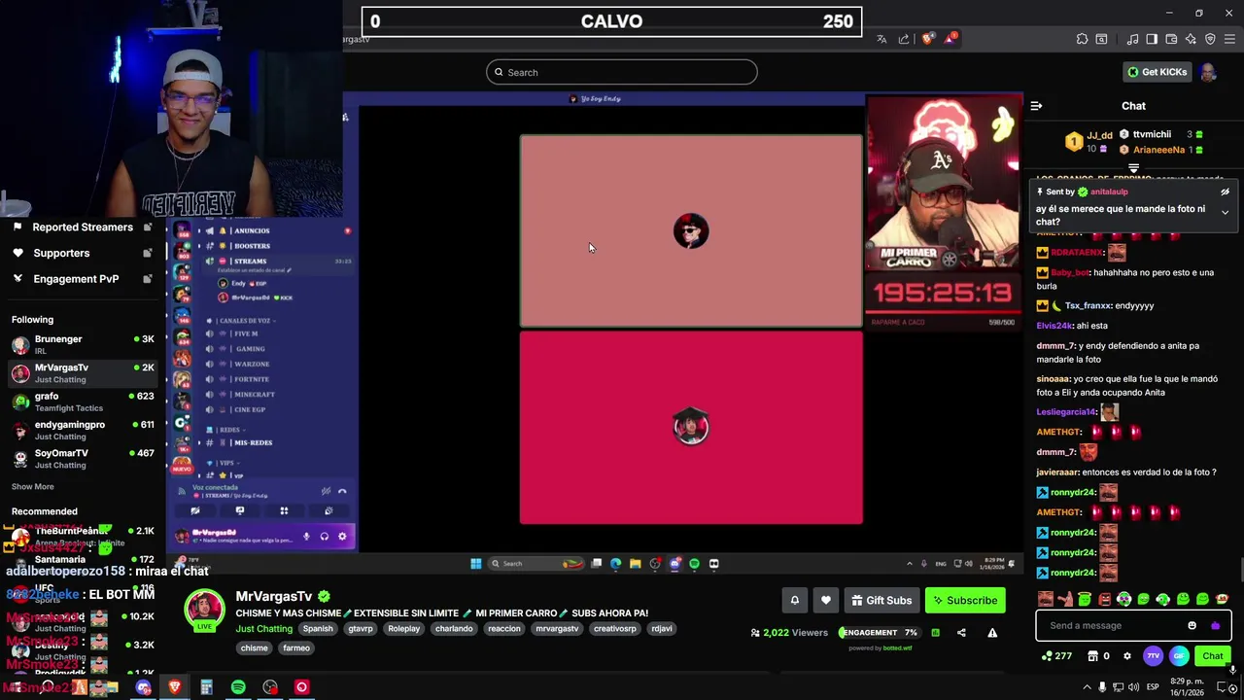Collapse the chat panel with arrow icon
Image resolution: width=1244 pixels, height=700 pixels.
pos(1036,106)
